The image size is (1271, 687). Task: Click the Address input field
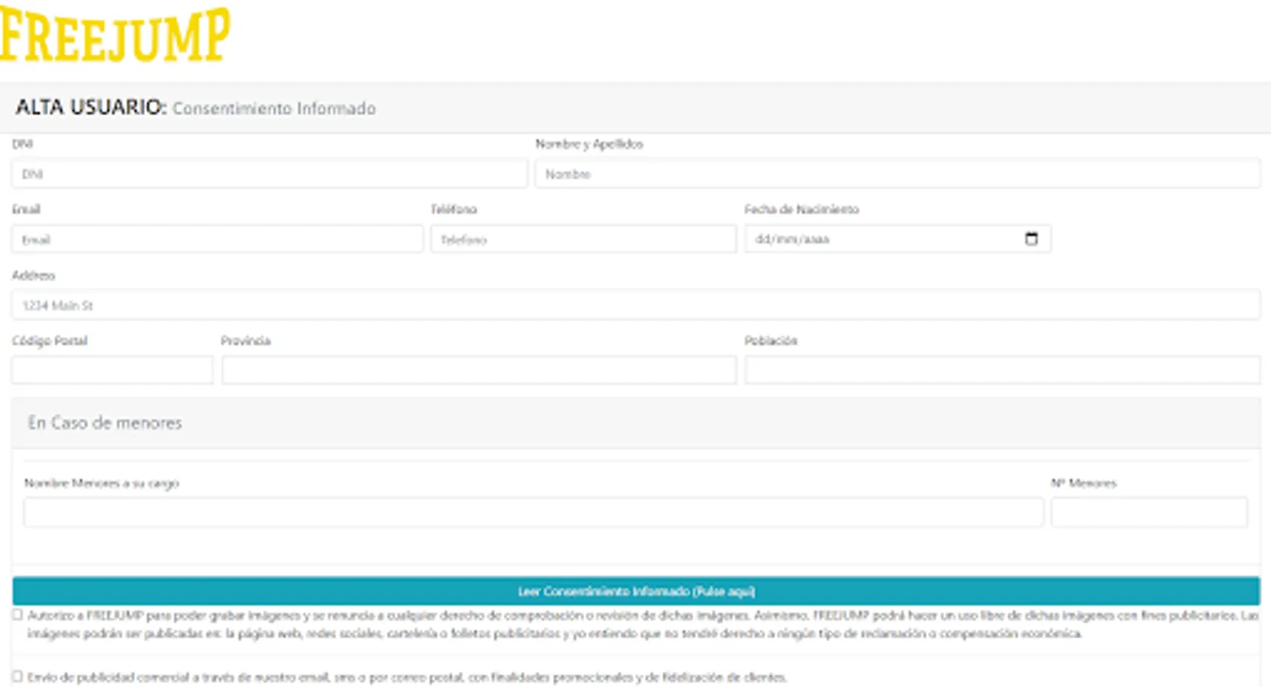click(x=636, y=305)
